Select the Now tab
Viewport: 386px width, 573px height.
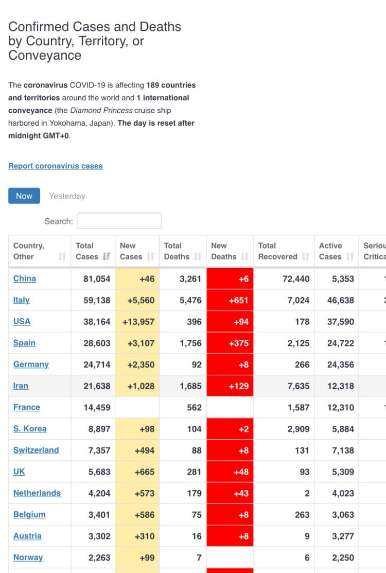tap(24, 196)
